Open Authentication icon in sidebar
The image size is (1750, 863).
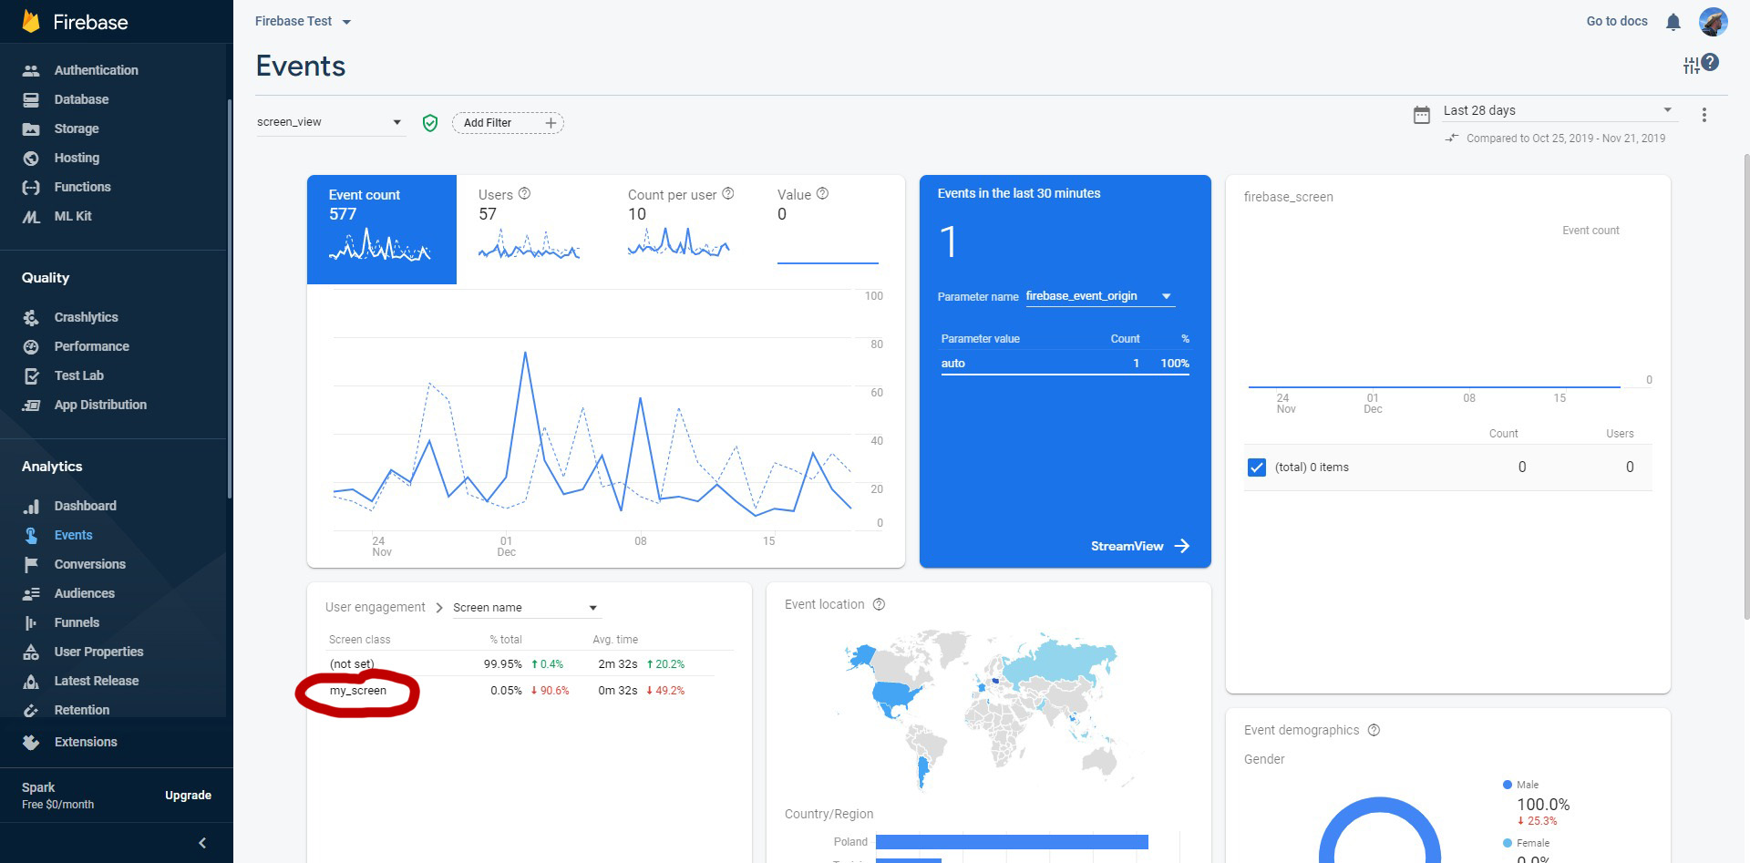click(31, 70)
